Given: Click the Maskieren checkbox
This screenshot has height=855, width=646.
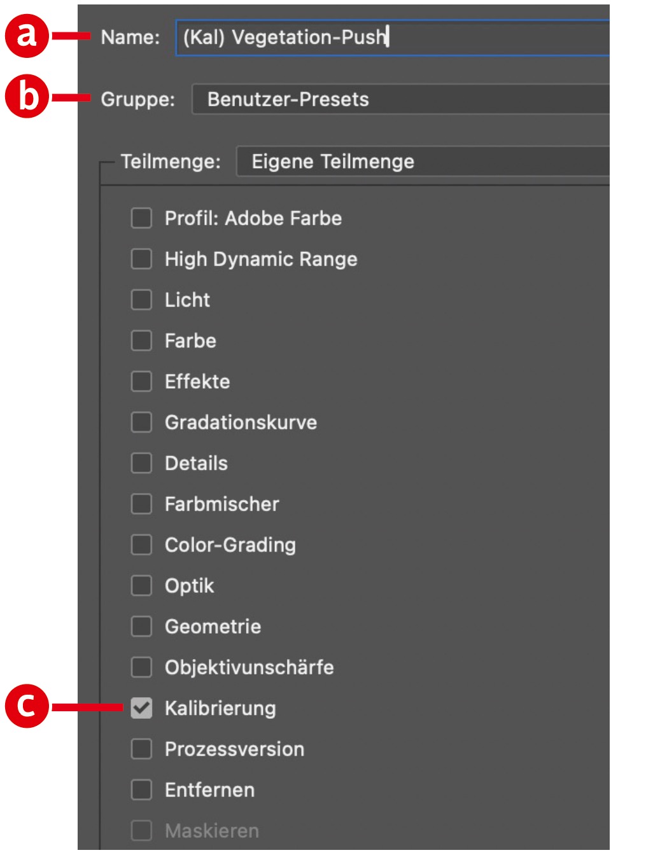Looking at the screenshot, I should (x=141, y=830).
